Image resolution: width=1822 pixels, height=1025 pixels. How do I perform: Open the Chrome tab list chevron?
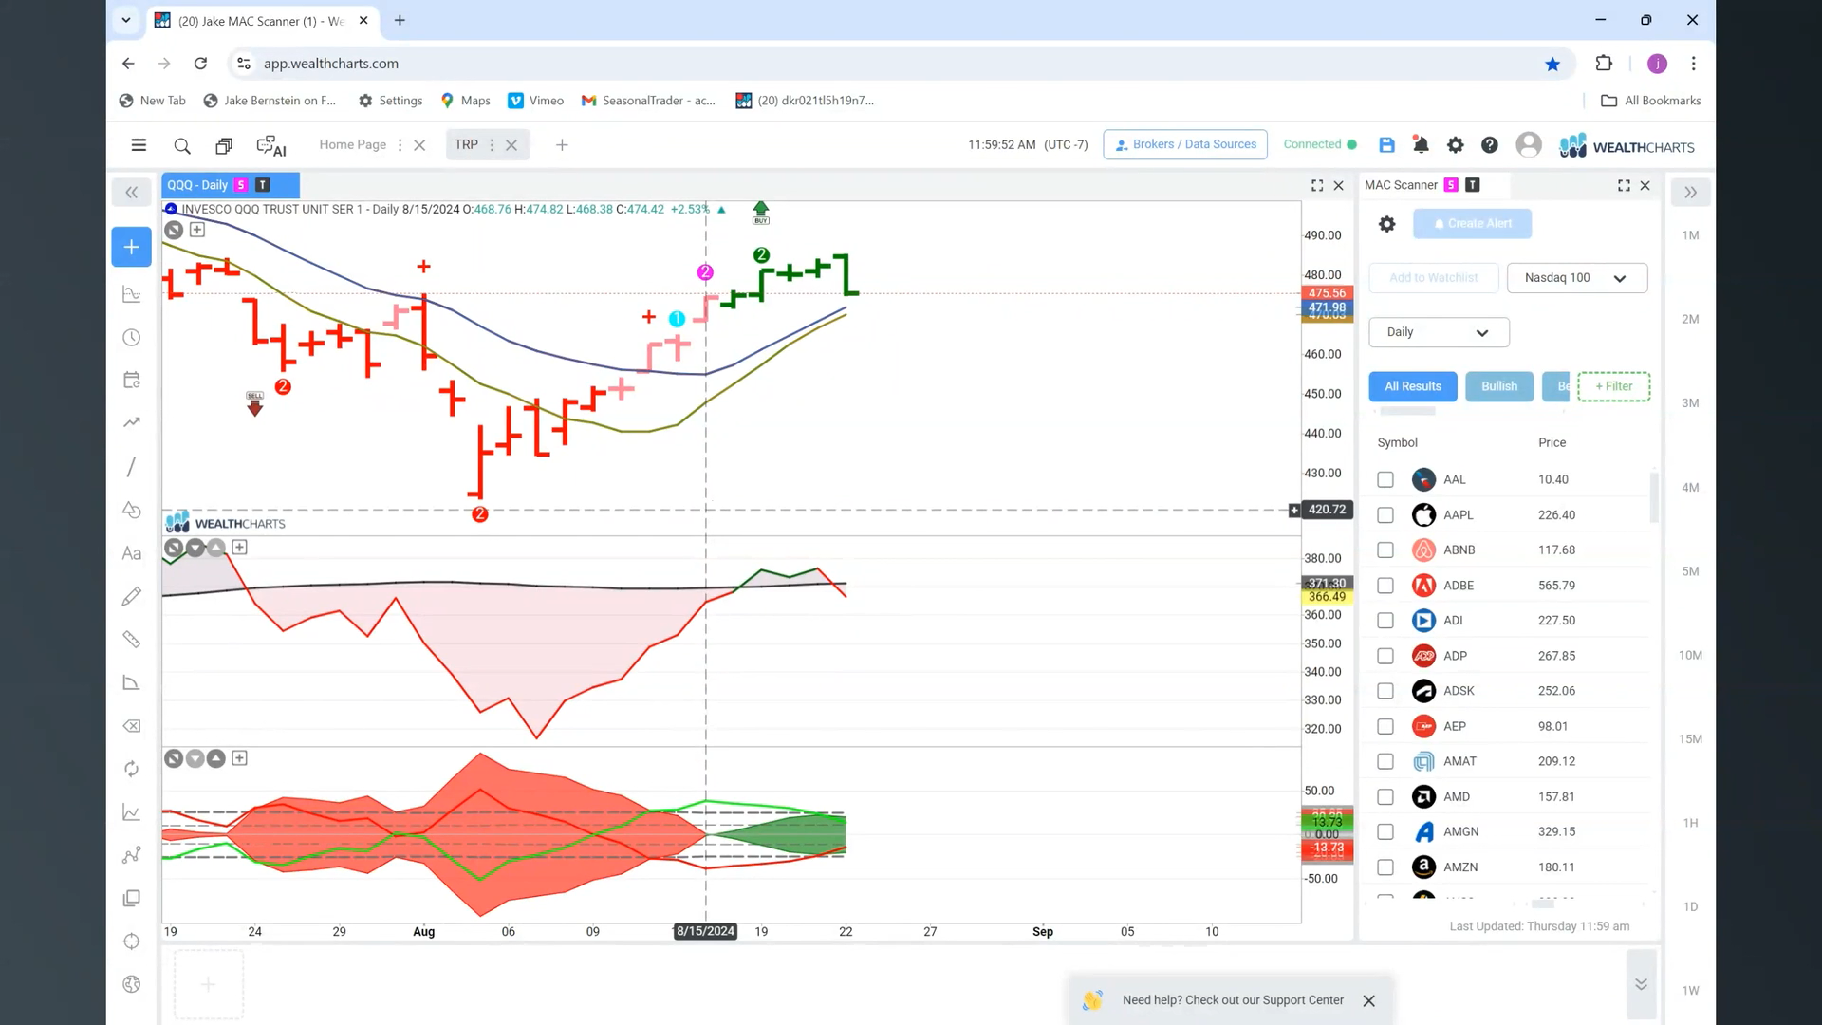tap(125, 20)
